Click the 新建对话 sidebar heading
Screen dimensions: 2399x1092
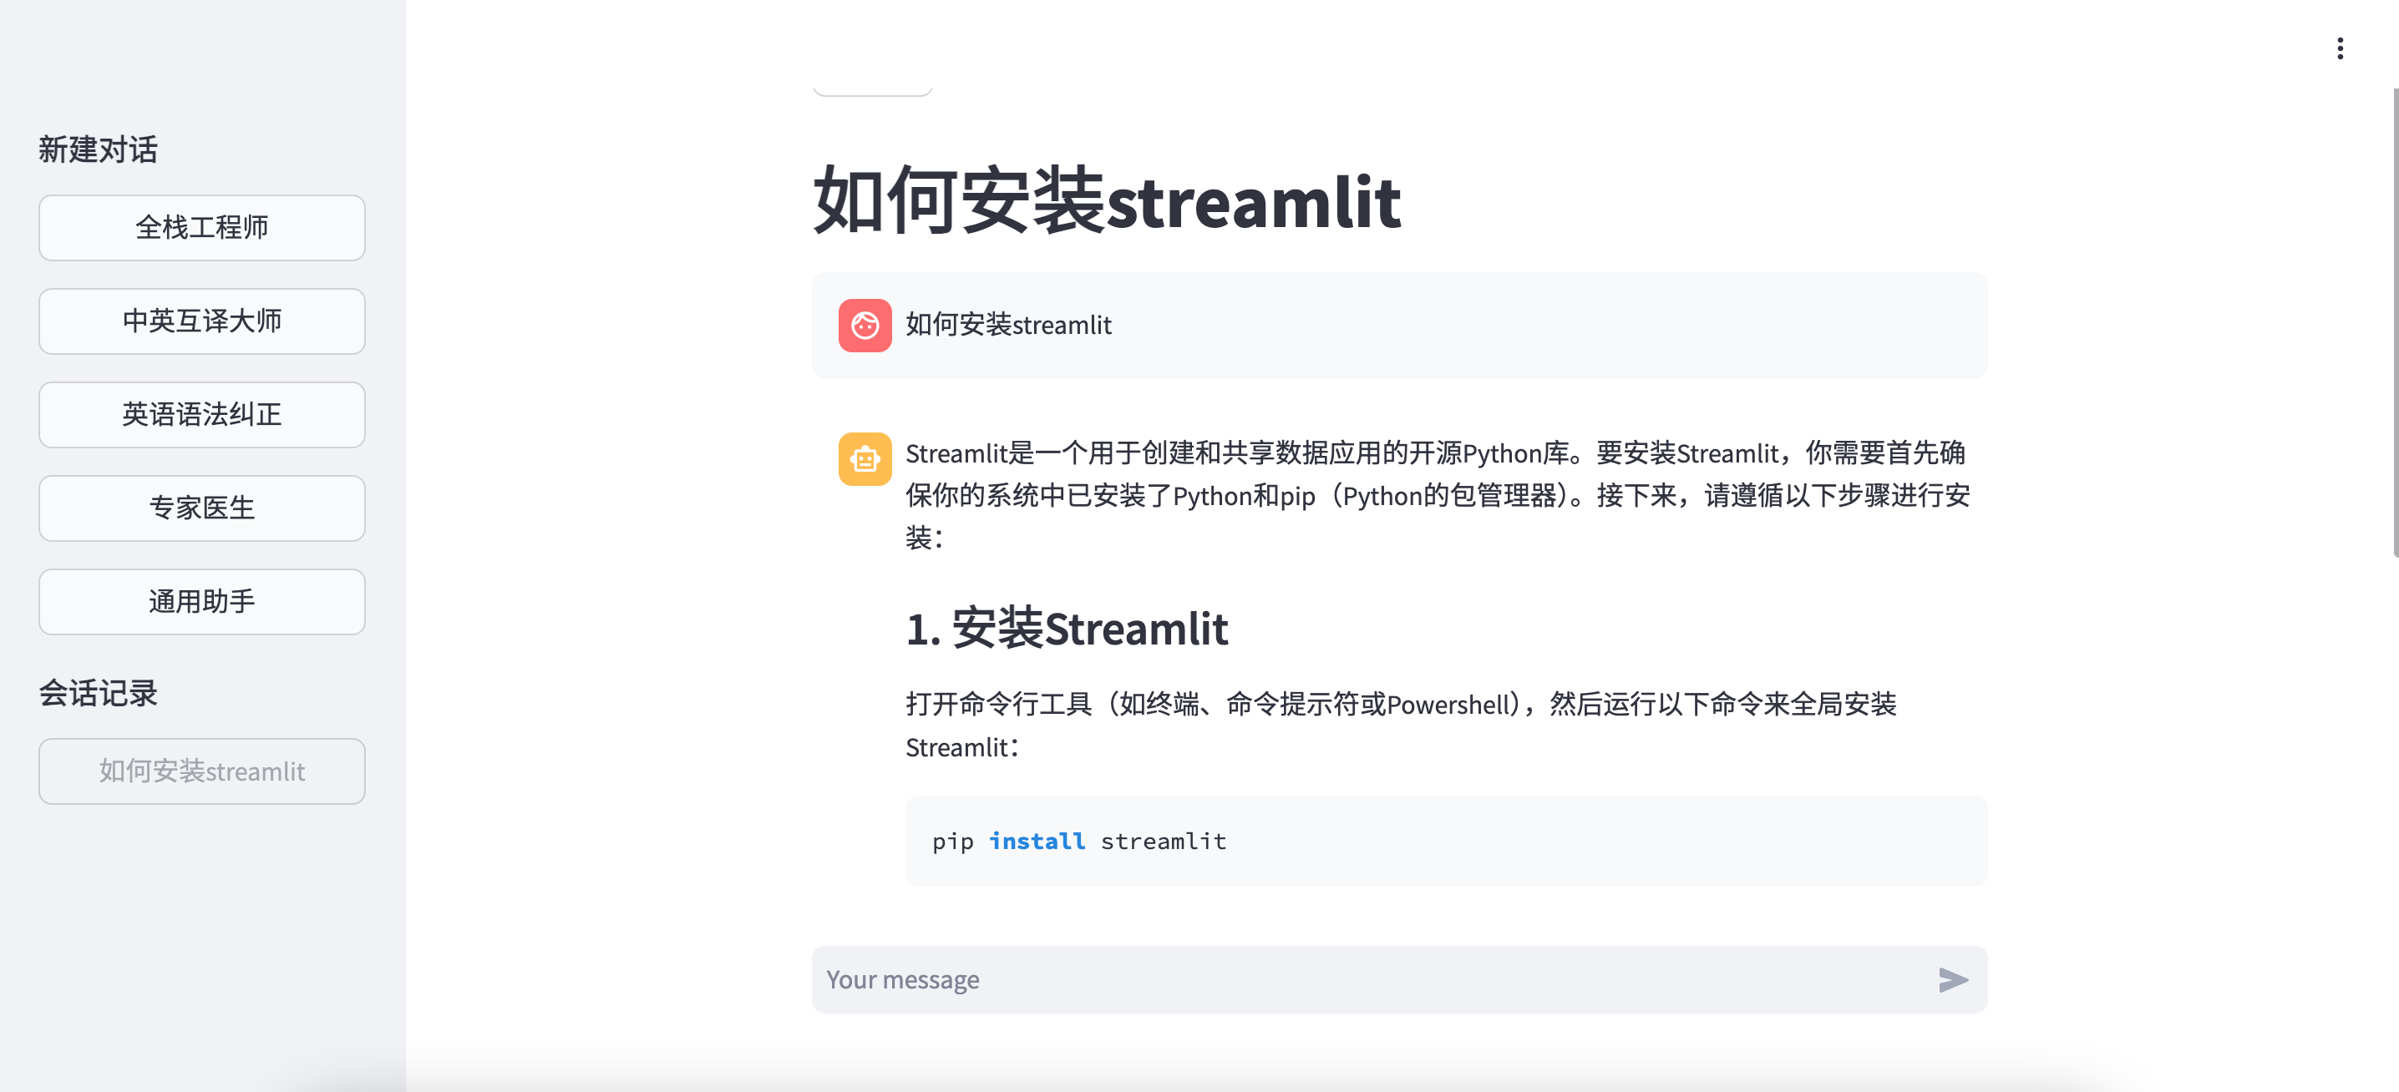98,149
